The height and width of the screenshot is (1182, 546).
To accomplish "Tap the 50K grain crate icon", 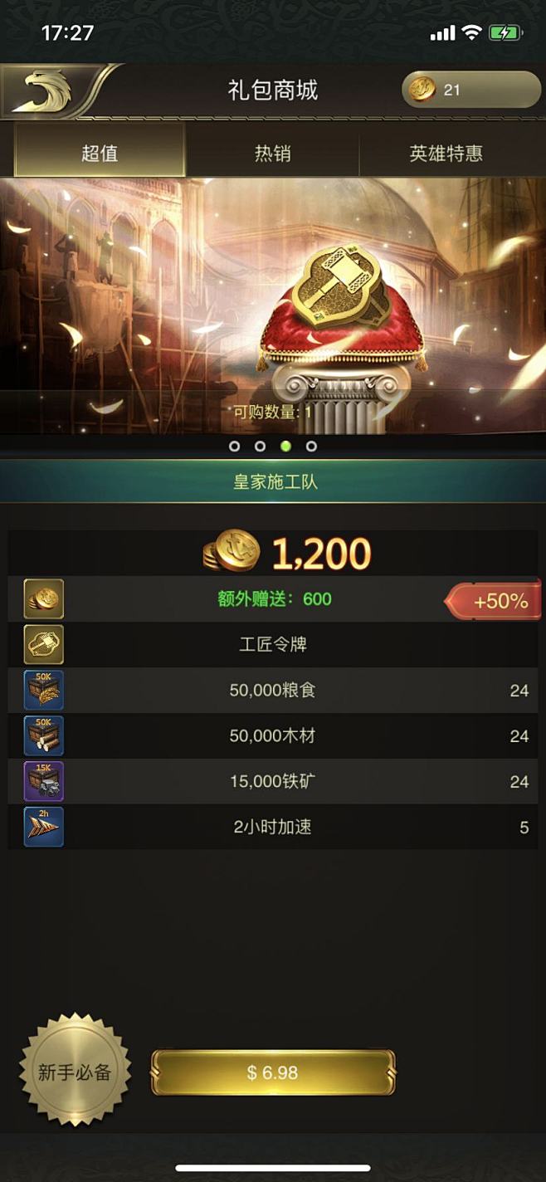I will 43,691.
